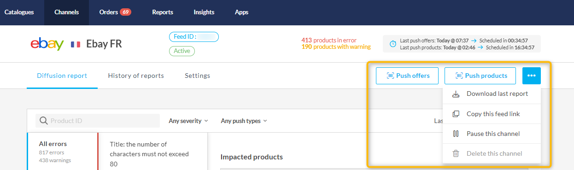Open the Settings tab

(x=197, y=76)
